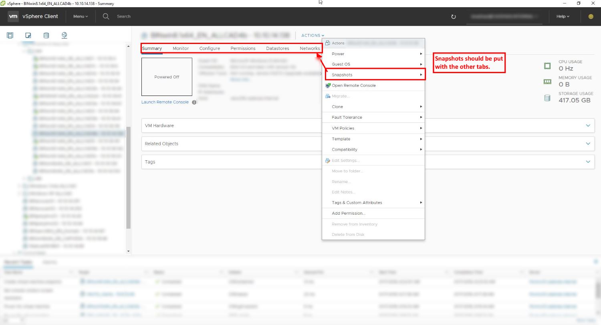
Task: Expand the Tags section chevron
Action: 588,162
